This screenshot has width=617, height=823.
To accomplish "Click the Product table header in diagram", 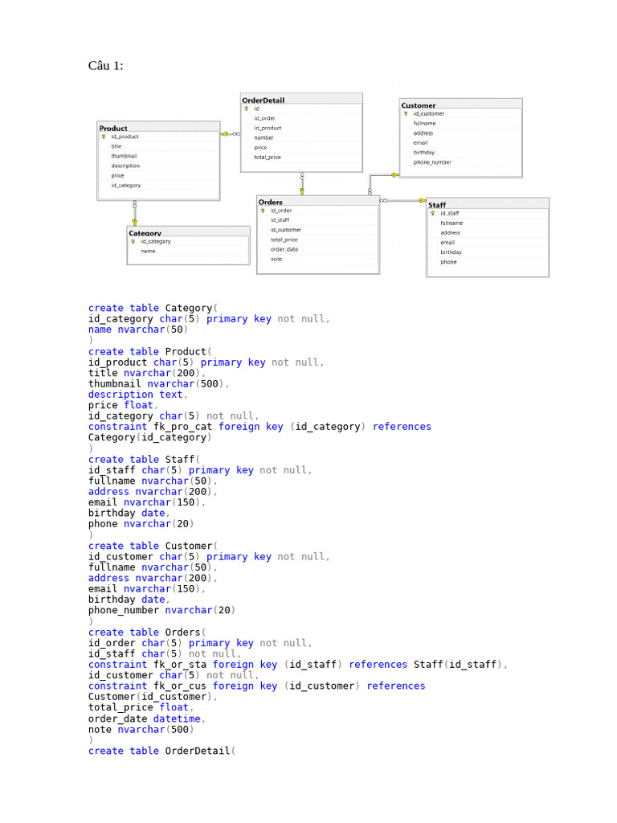I will tap(158, 128).
